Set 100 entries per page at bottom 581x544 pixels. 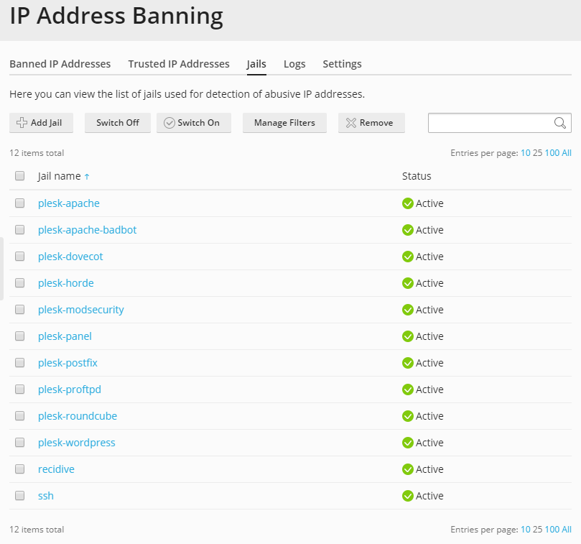point(552,529)
